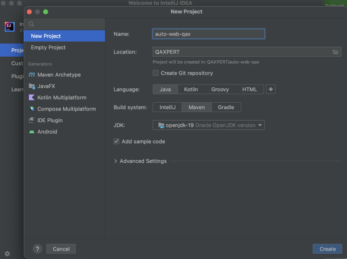Screen dimensions: 347x259
Task: Open Customize tab in Welcome window
Action: click(x=12, y=63)
